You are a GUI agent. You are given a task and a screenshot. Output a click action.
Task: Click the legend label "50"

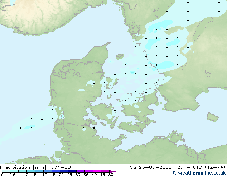point(111,175)
